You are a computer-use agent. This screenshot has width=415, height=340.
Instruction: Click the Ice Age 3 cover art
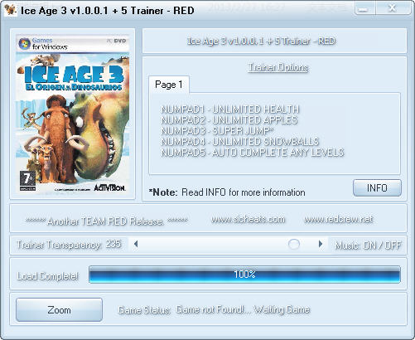point(73,114)
